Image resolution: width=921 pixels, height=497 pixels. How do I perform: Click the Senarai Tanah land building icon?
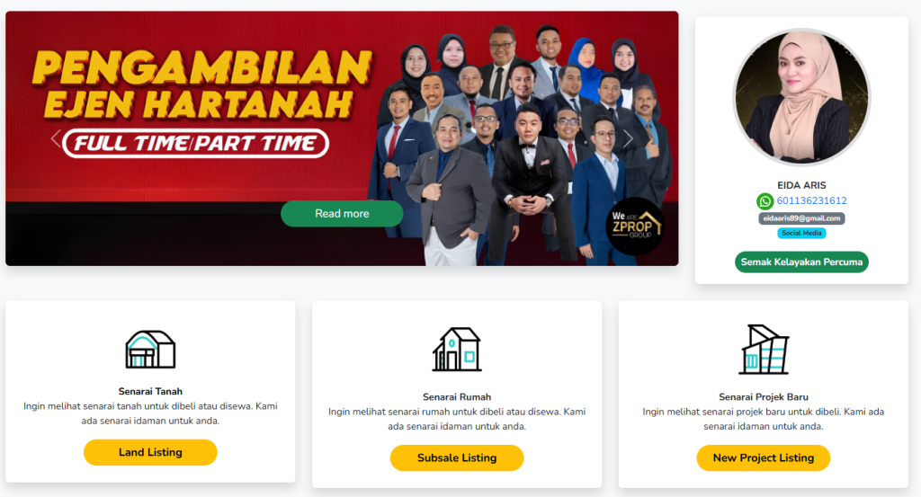pos(150,349)
